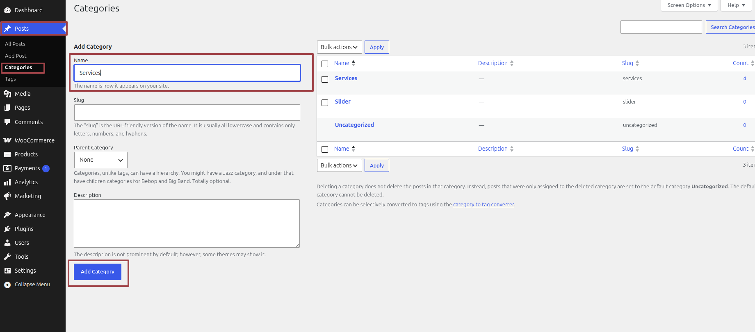Viewport: 755px width, 332px height.
Task: Sort by Description arrows in table header
Action: tap(512, 63)
